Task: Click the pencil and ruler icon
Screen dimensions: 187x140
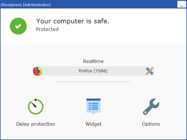Action: pyautogui.click(x=150, y=71)
